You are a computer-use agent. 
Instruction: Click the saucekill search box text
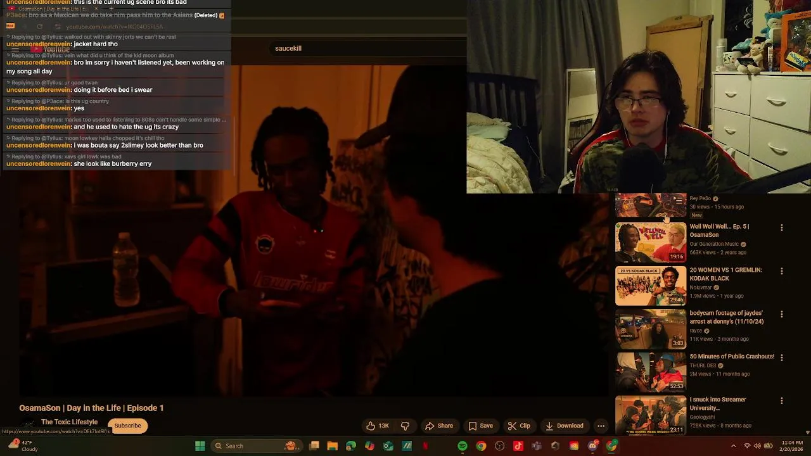[x=288, y=48]
